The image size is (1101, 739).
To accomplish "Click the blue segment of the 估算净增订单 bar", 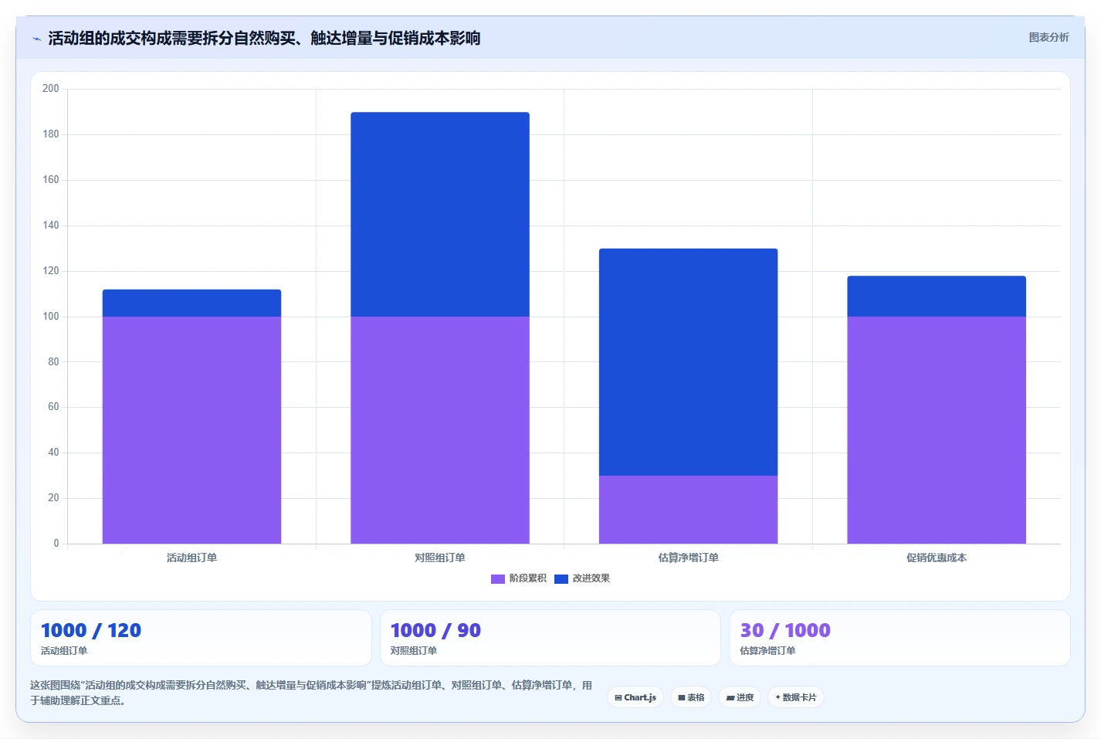I will click(x=688, y=362).
